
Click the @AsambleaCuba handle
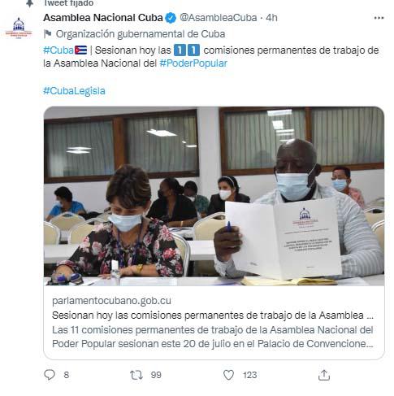click(219, 18)
